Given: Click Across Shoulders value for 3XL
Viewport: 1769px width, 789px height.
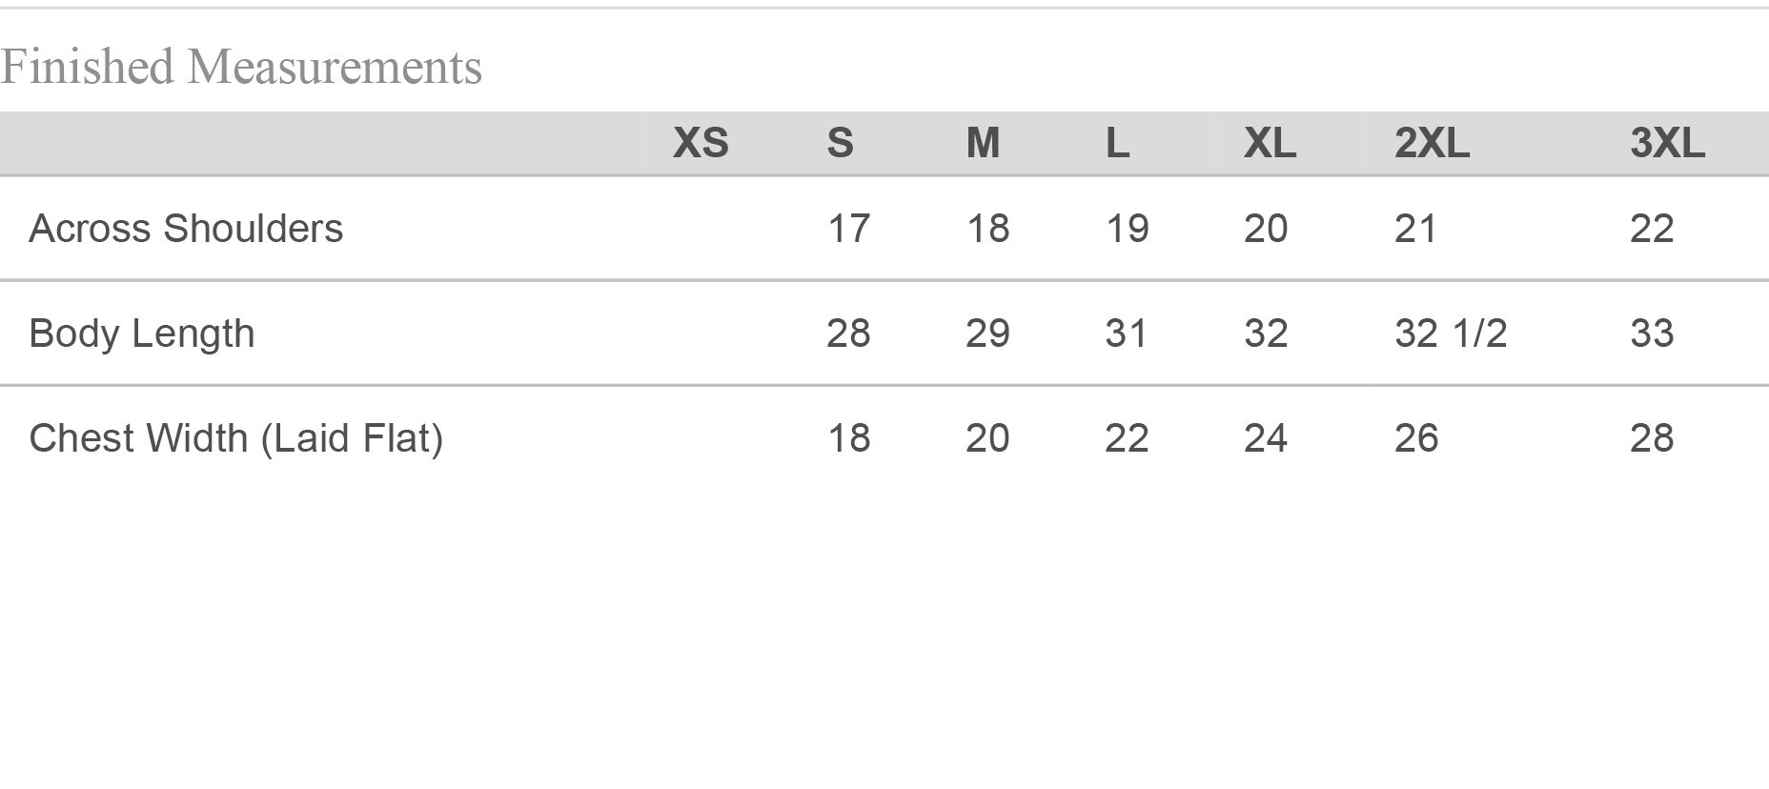Looking at the screenshot, I should coord(1652,229).
